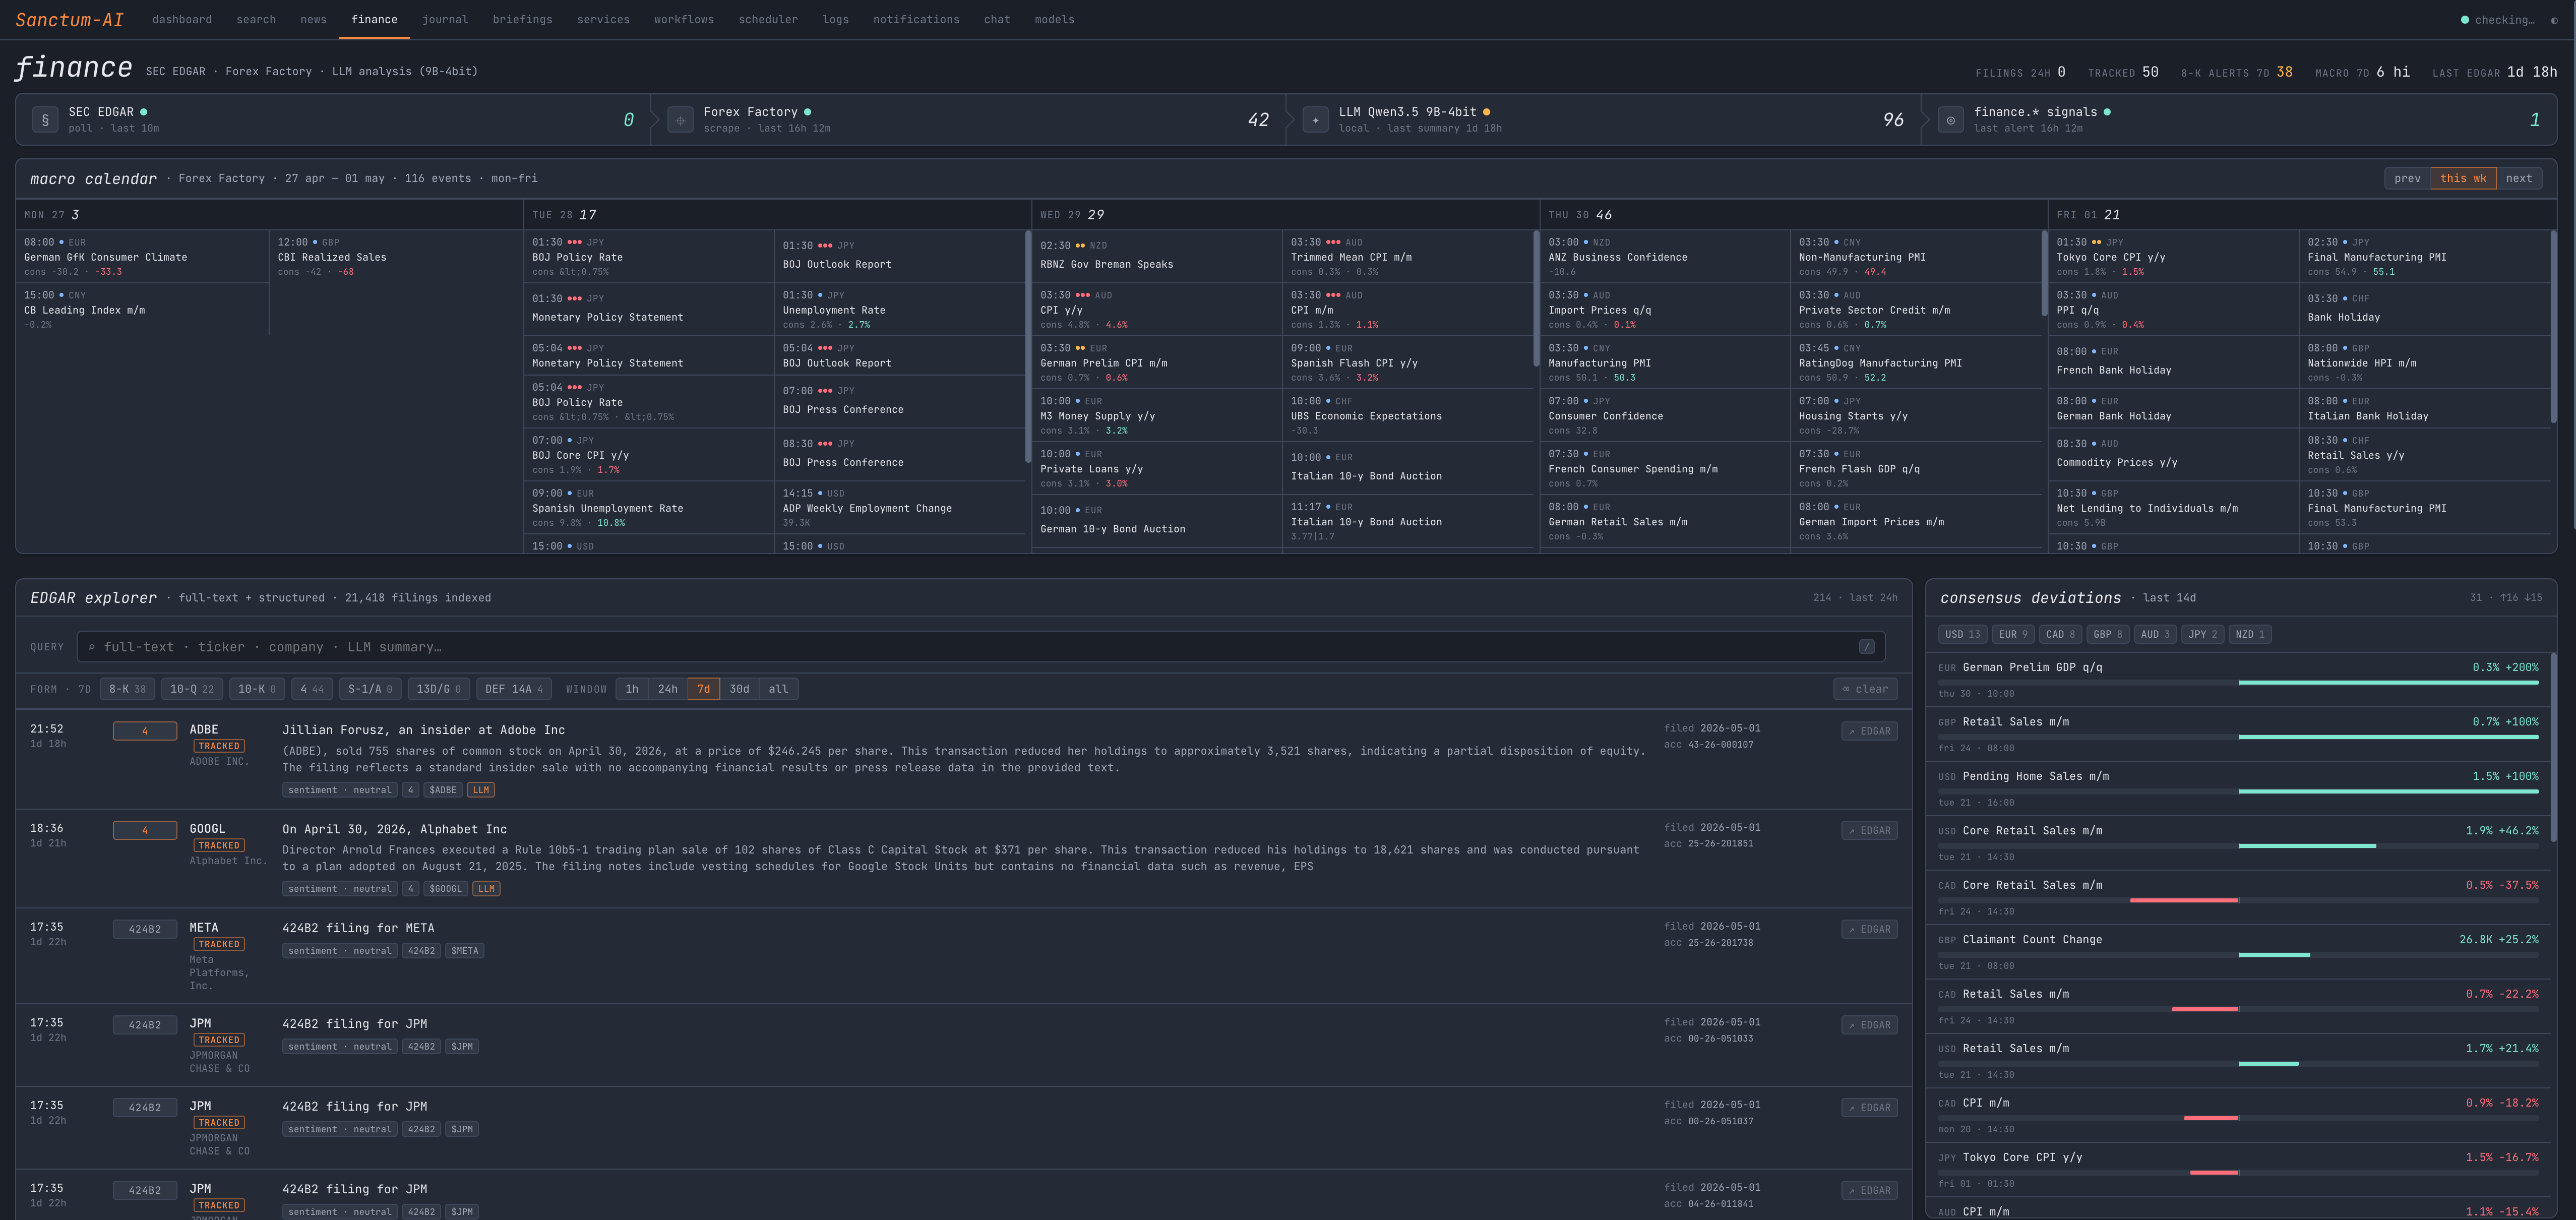This screenshot has height=1220, width=2576.
Task: Toggle the theme half-circle icon
Action: pos(2554,20)
